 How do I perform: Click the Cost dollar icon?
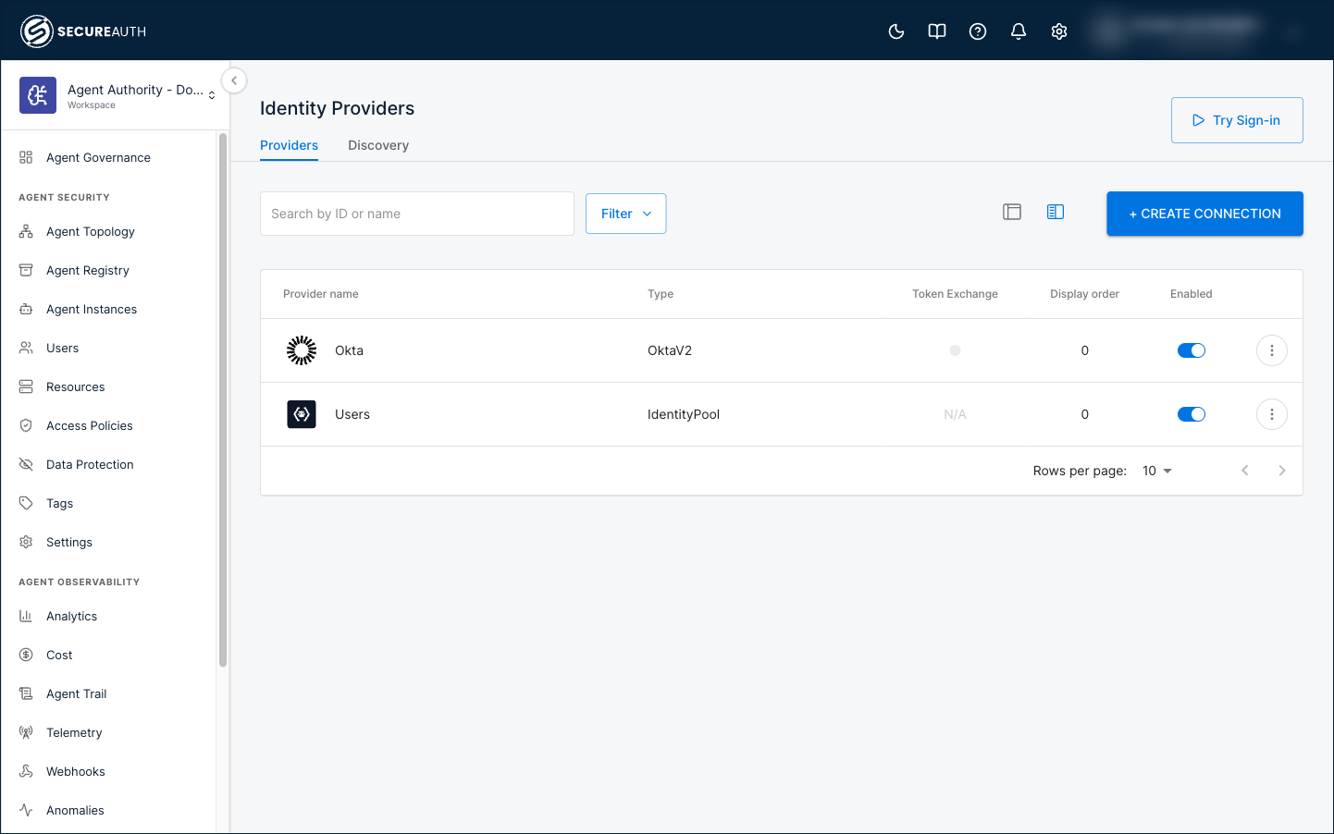pyautogui.click(x=26, y=655)
